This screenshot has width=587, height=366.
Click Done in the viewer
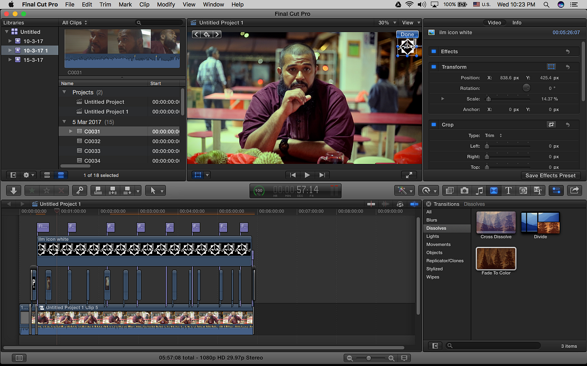[x=407, y=35]
